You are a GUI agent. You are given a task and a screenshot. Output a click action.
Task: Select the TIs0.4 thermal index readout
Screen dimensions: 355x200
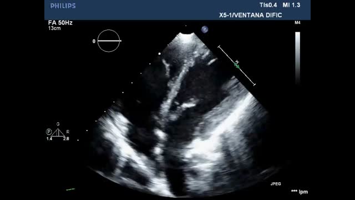[268, 5]
